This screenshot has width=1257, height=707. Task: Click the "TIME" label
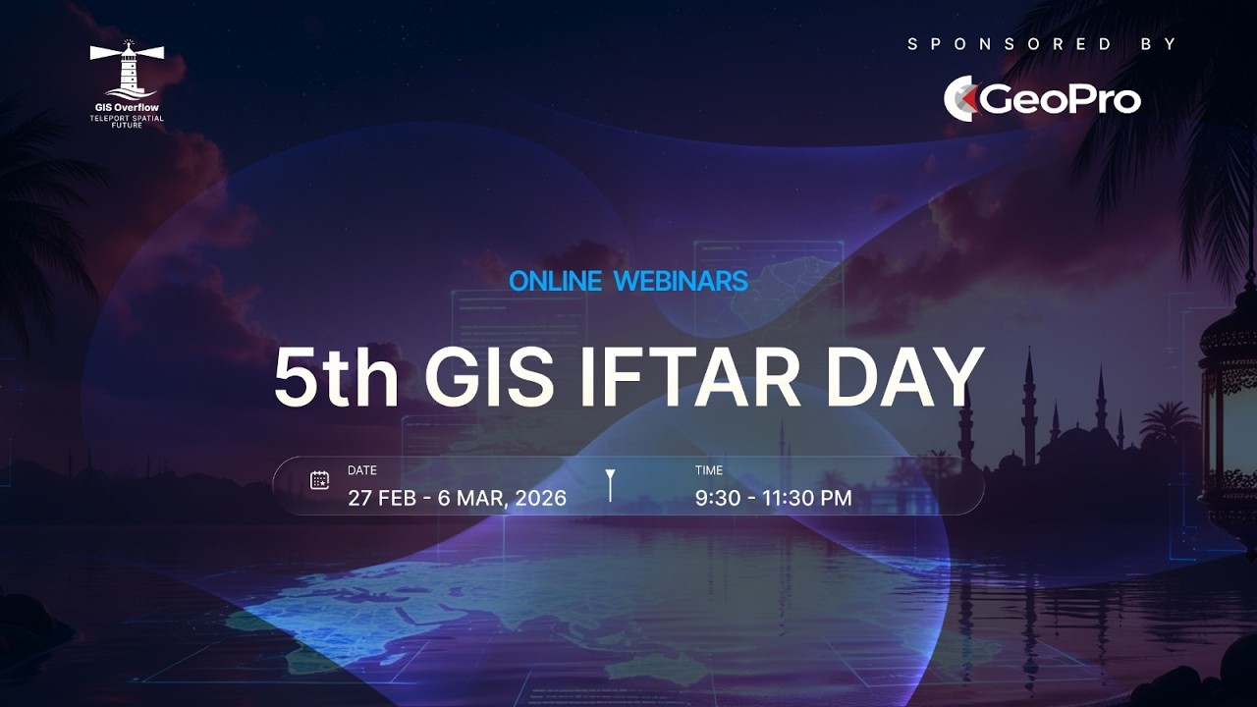[x=709, y=470]
